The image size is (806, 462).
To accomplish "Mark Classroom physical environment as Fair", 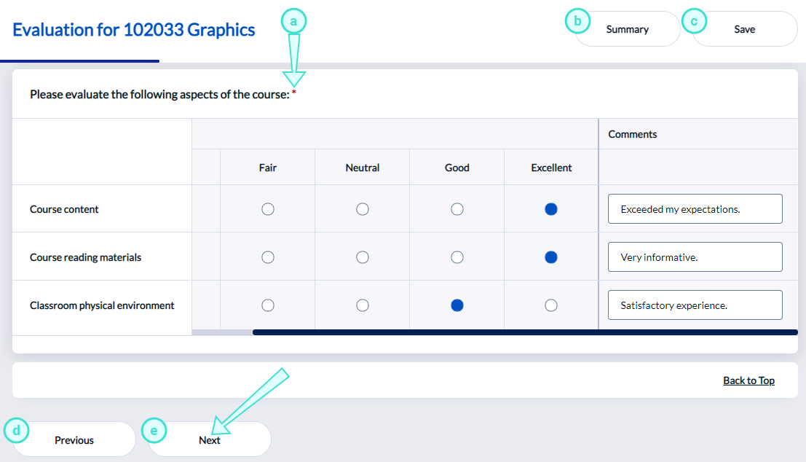I will coord(268,305).
